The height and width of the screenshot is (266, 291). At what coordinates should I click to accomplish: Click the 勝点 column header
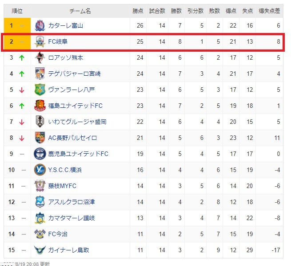click(x=138, y=11)
